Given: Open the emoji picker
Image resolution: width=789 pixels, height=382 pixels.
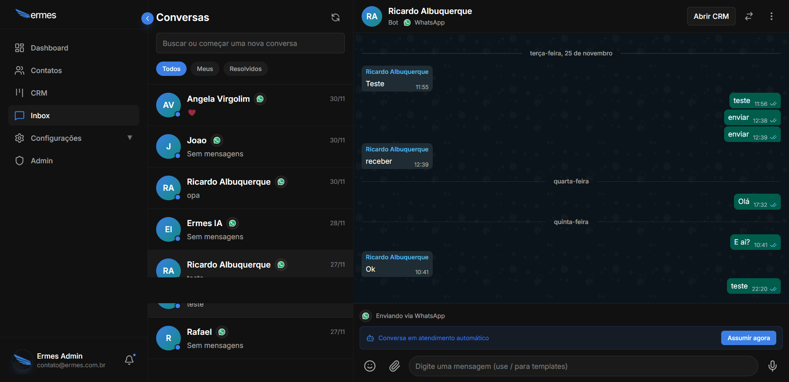Looking at the screenshot, I should (369, 366).
